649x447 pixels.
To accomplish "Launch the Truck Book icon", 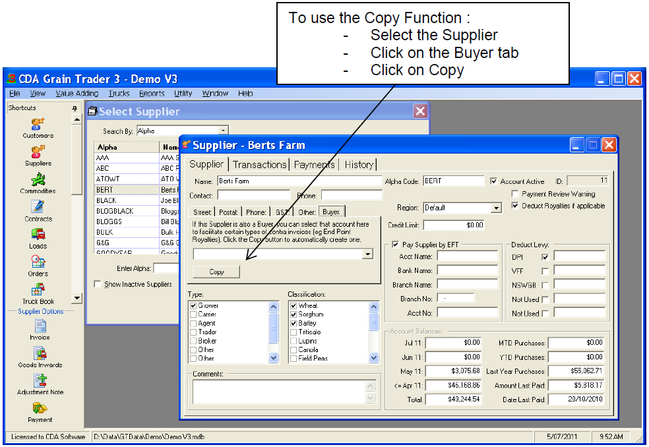I will [x=38, y=290].
